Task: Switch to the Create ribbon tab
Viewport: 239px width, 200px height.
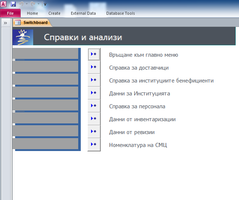Action: click(55, 13)
